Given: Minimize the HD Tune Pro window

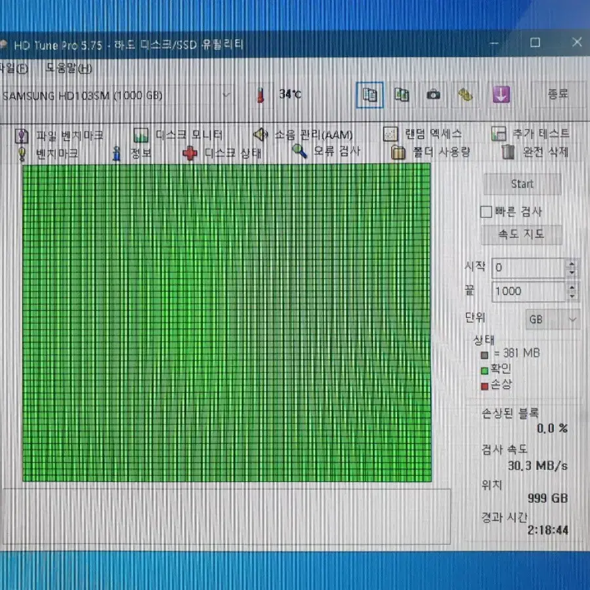Looking at the screenshot, I should (x=494, y=43).
